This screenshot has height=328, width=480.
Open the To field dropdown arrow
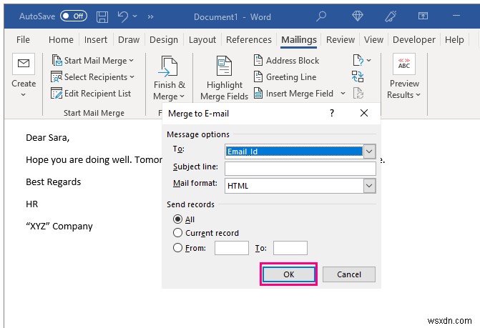coord(370,151)
